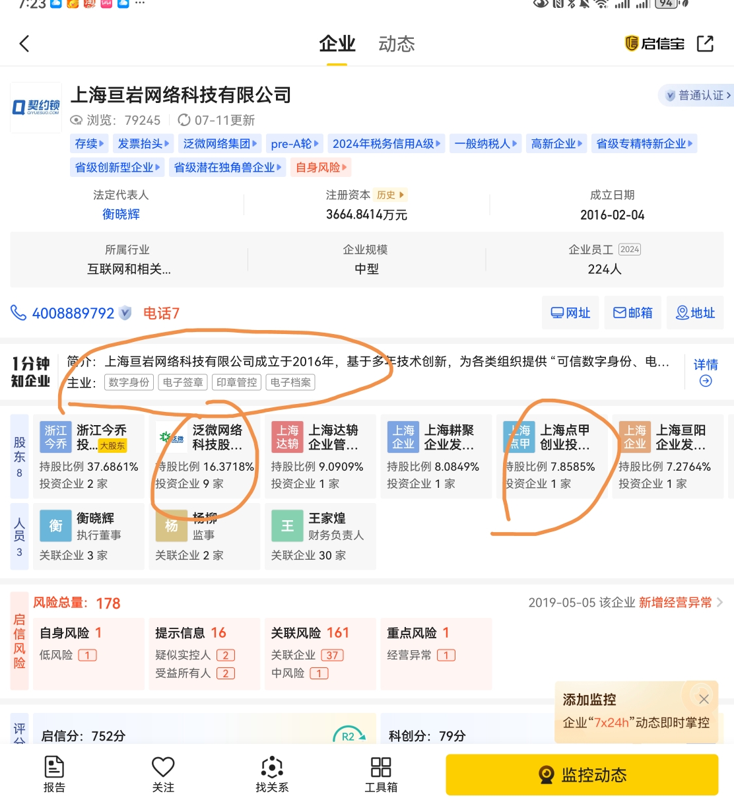
Task: Expand the 存续 status tag
Action: point(90,144)
